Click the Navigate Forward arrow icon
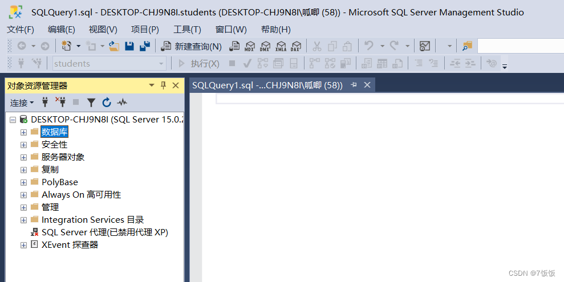 click(x=45, y=46)
